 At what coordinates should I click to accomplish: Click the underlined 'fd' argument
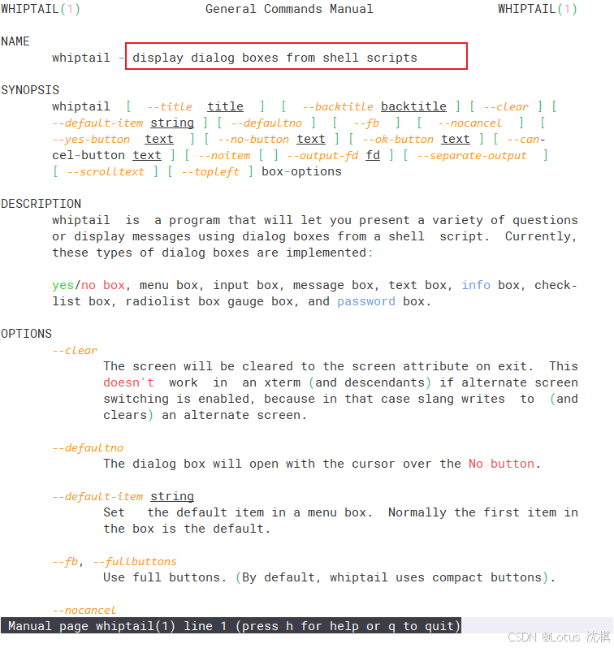(373, 156)
